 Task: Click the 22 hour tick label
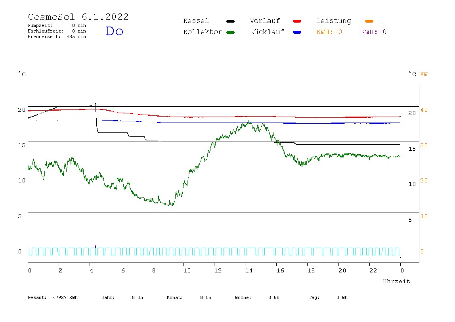coord(373,270)
